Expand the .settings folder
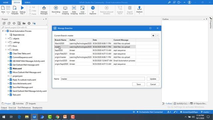 click(x=6, y=42)
